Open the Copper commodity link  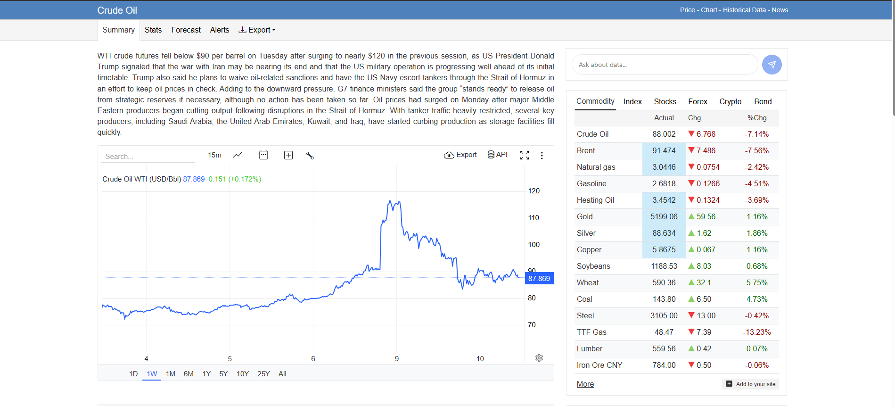point(589,249)
